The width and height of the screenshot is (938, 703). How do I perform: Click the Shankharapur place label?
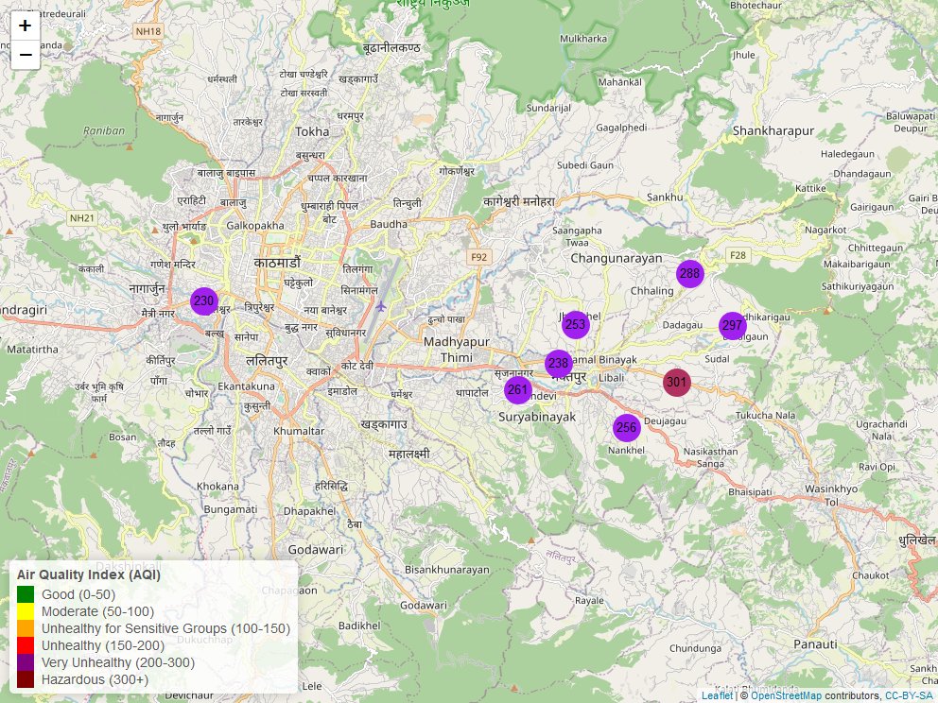click(x=773, y=131)
